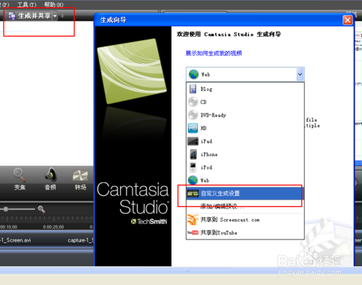Click the timeline zoom-in magnifier icon
Viewport: 362px width, 285px height.
(41, 209)
